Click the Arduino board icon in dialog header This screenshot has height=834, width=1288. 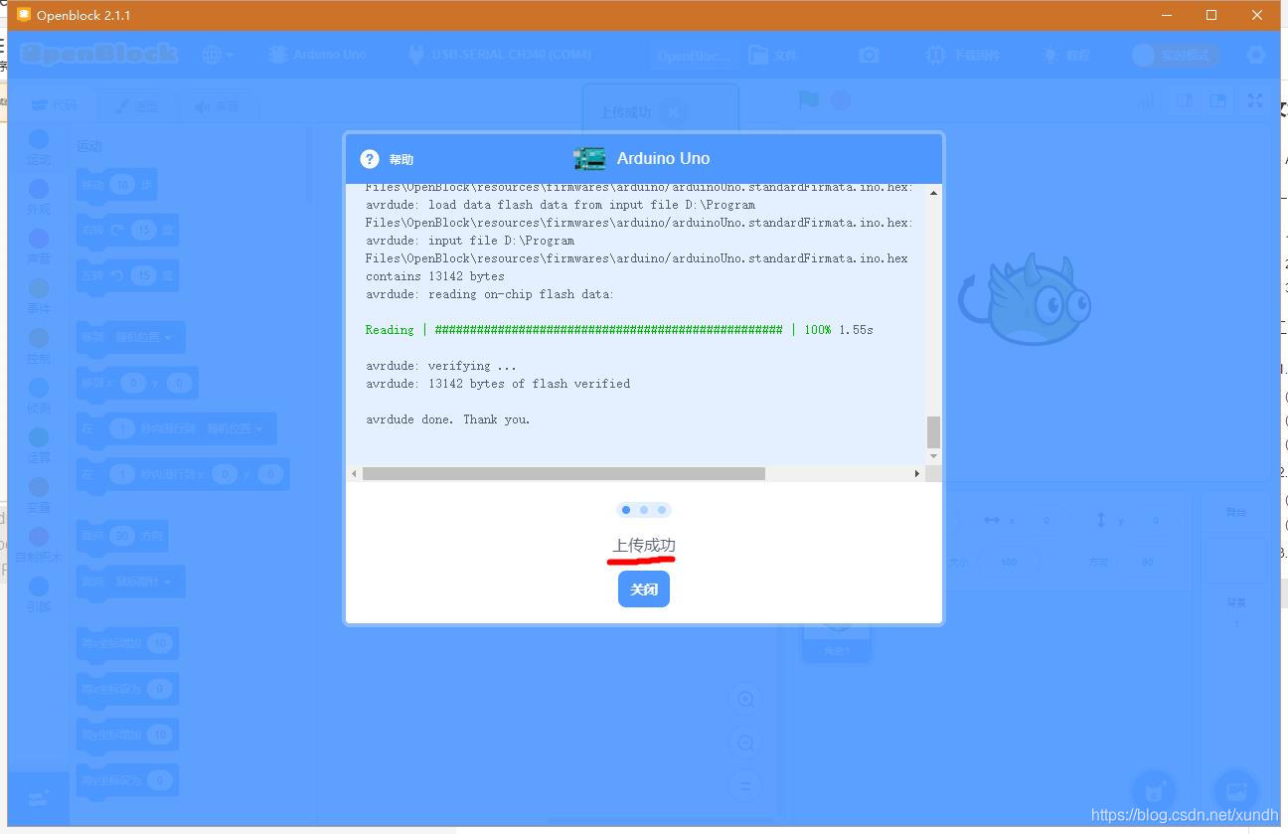coord(589,159)
